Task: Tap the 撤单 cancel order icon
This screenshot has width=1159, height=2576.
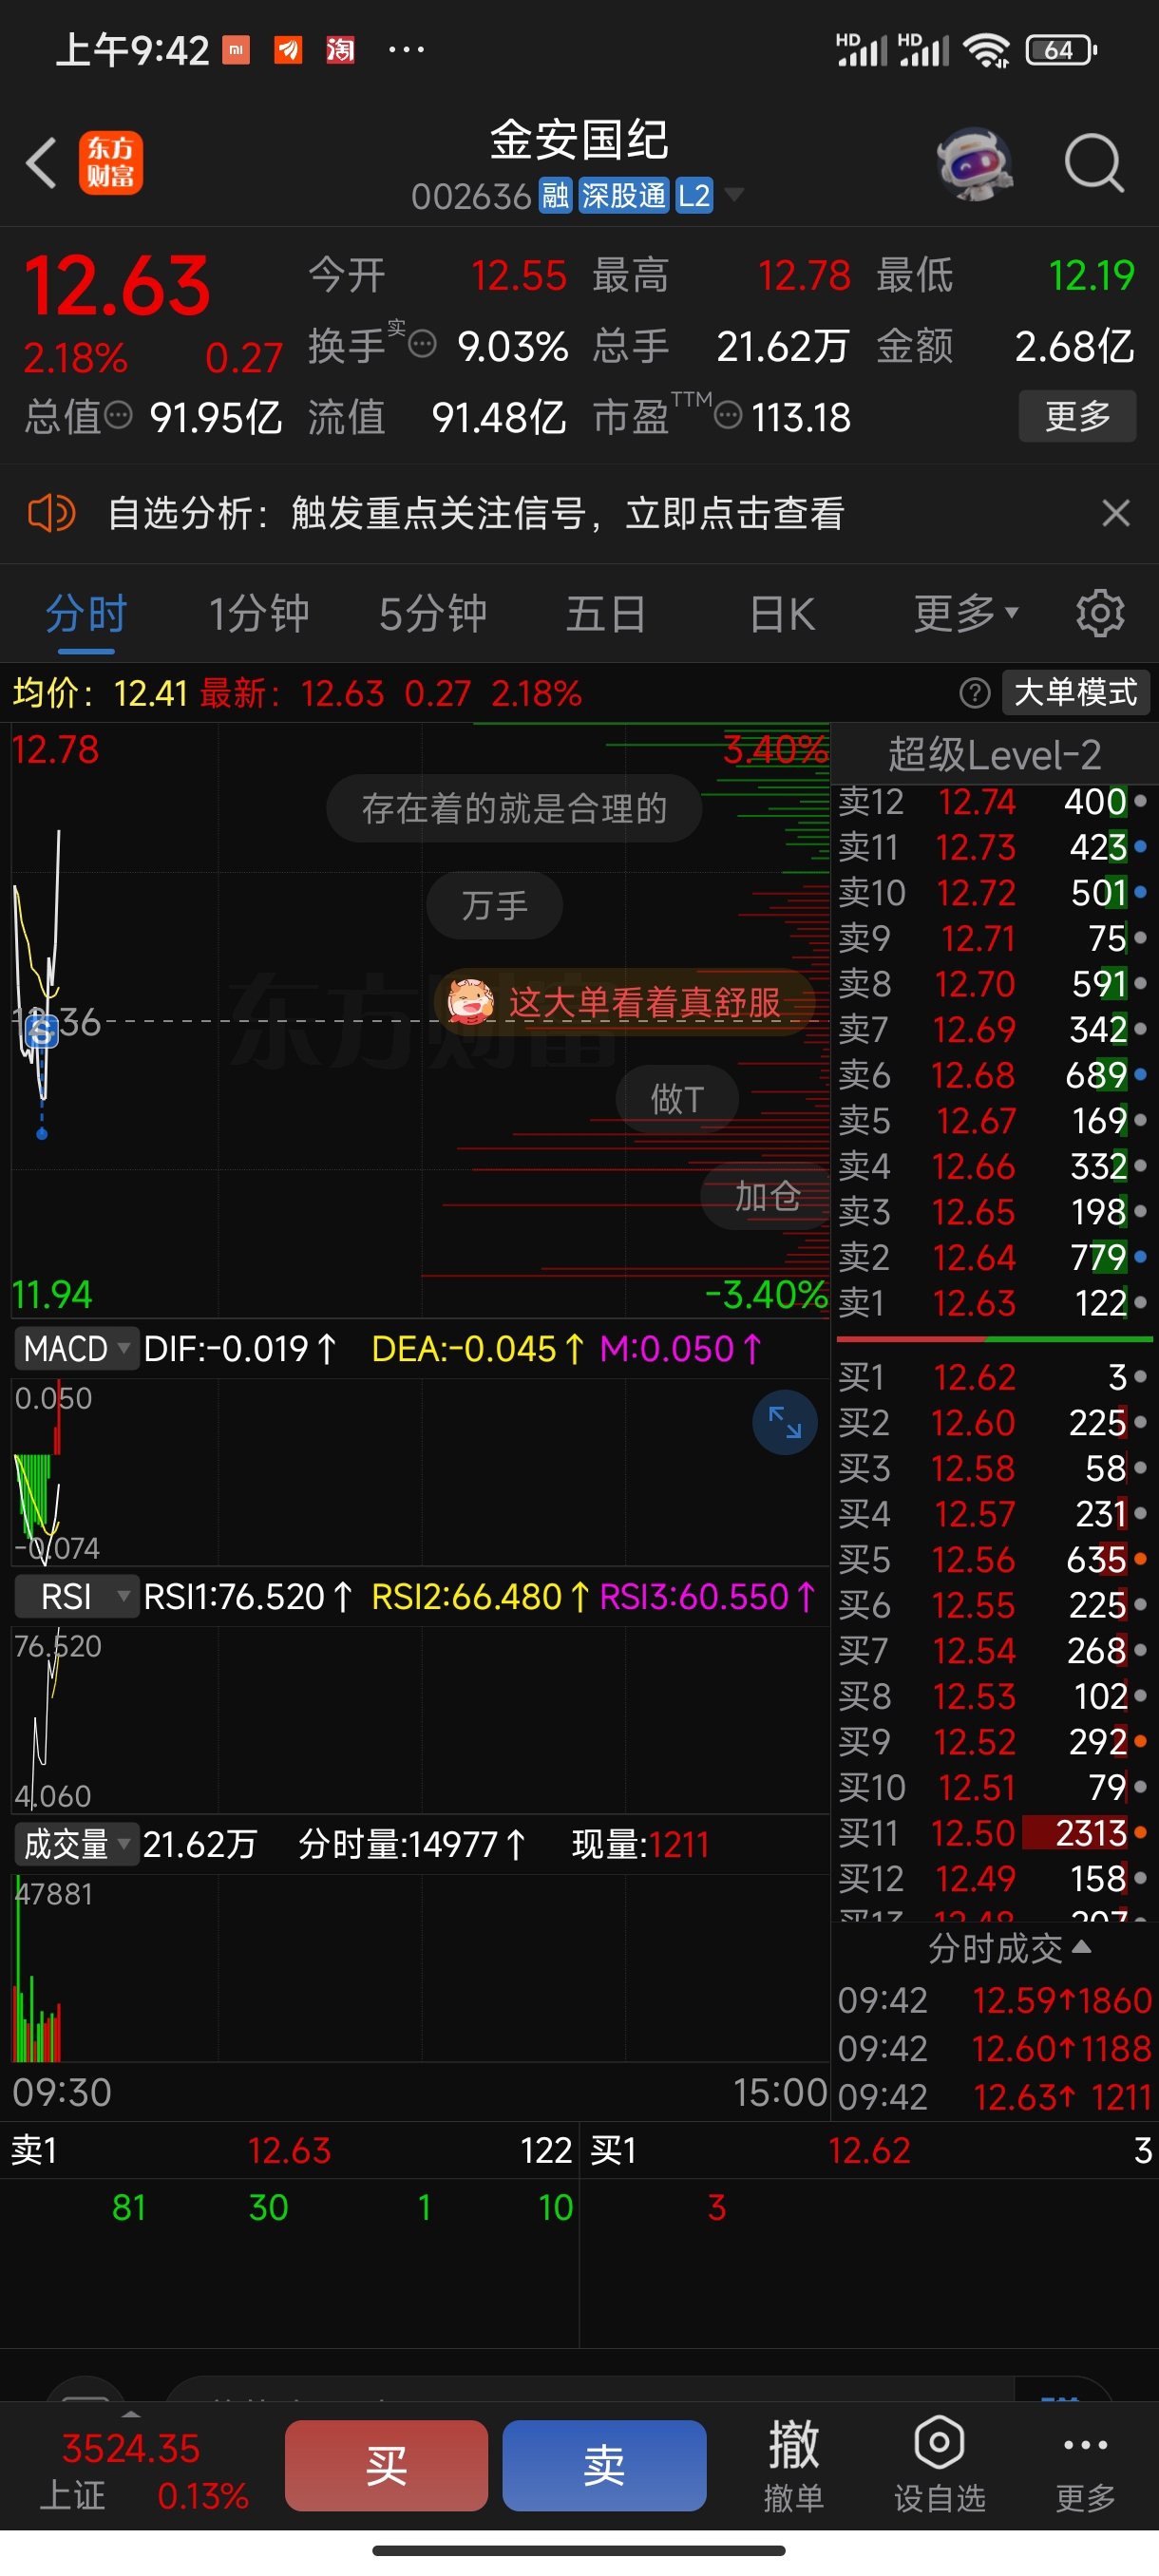Action: (x=793, y=2466)
